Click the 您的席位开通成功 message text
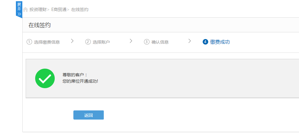299x140 pixels. click(x=80, y=81)
